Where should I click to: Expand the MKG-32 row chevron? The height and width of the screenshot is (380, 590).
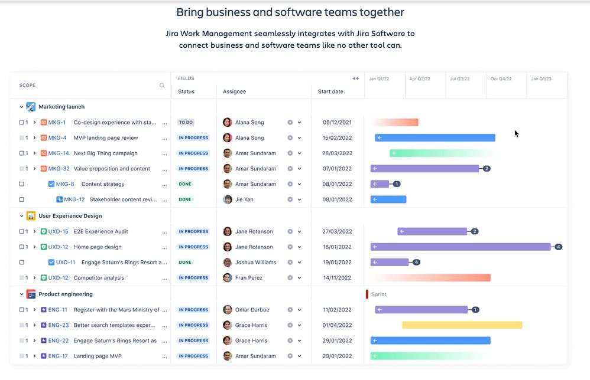(34, 169)
